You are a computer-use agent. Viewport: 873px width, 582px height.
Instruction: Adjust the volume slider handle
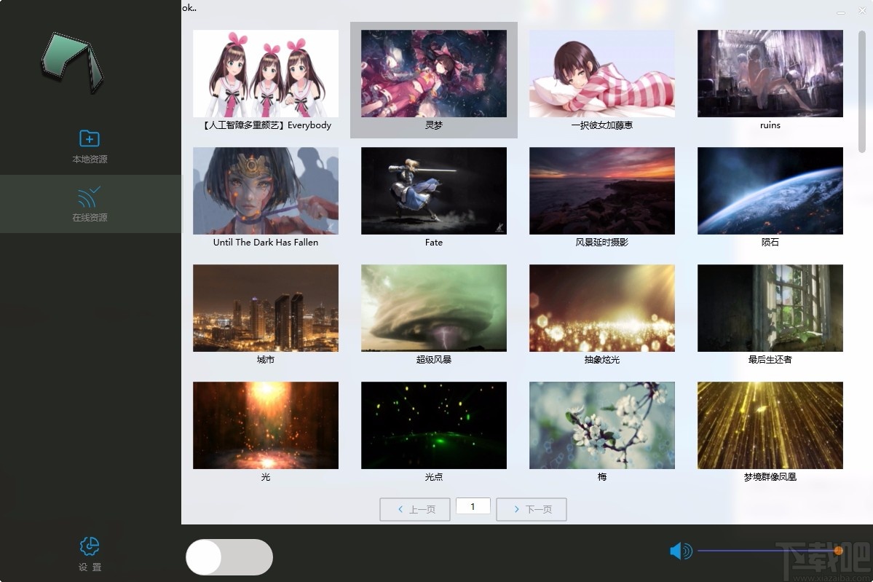[x=839, y=551]
